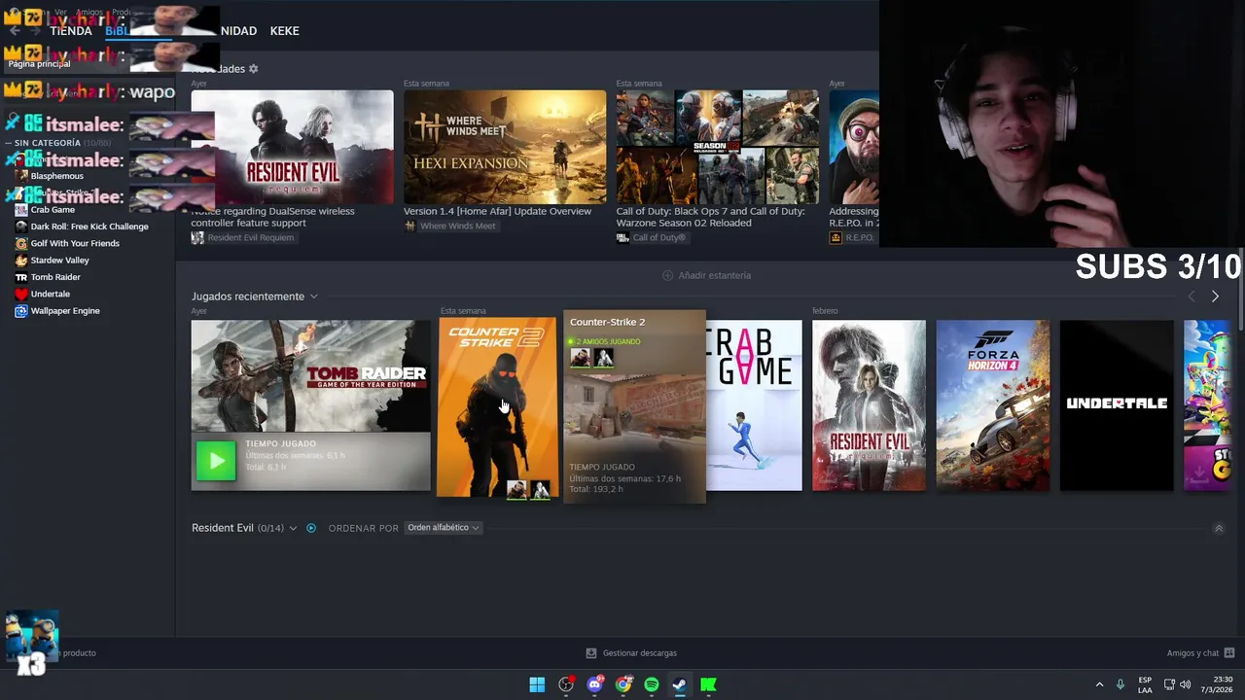Click the Tomb Raider TR icon

point(21,277)
